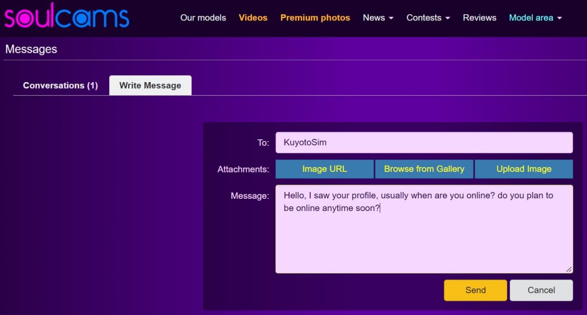
Task: Click the Upload Image button
Action: [524, 169]
